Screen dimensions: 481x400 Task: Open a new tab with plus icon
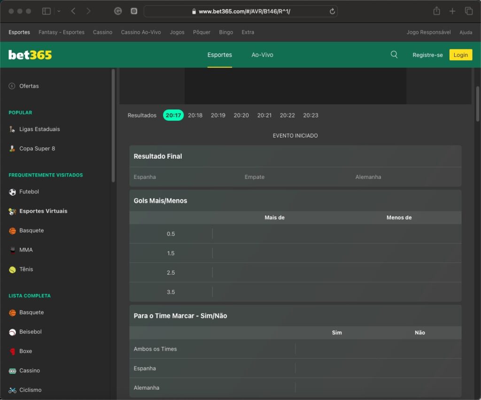[452, 11]
